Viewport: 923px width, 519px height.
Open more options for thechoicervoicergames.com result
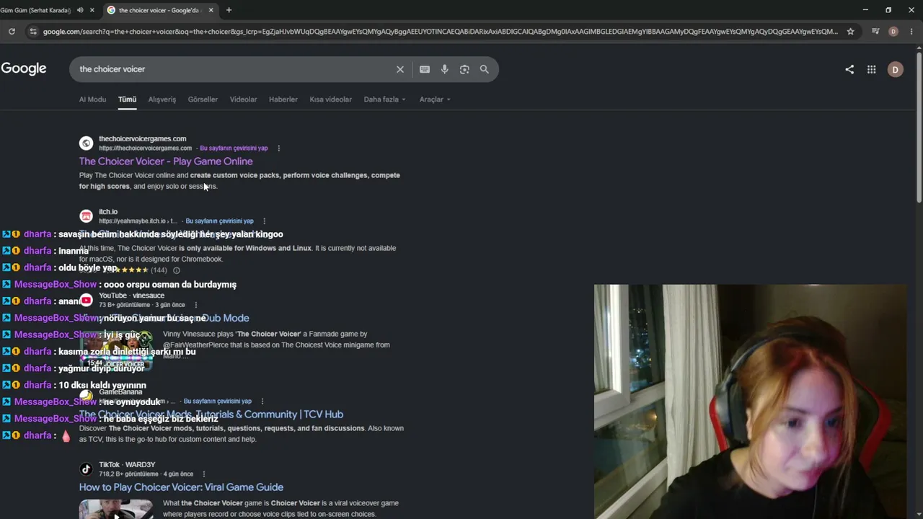(278, 148)
